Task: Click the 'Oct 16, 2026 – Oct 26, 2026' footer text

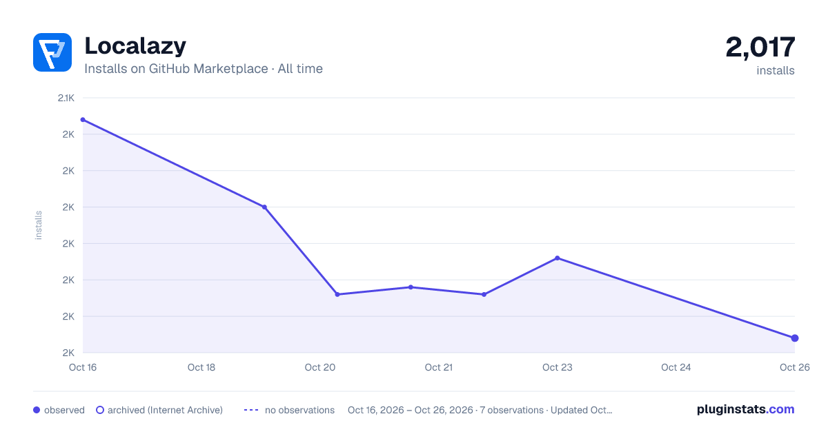Action: (411, 410)
